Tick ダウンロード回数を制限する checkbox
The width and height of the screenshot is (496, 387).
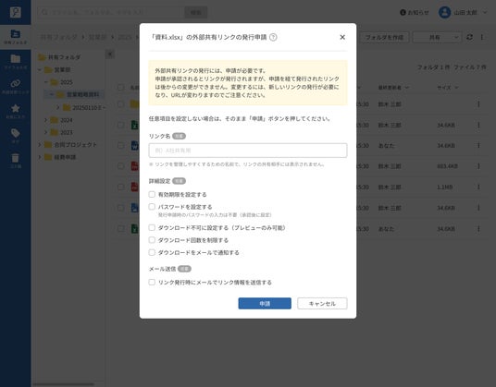[152, 240]
